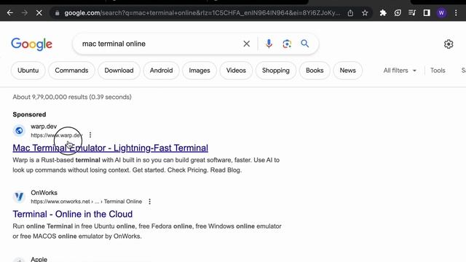466x262 pixels.
Task: Bookmark this page with the star
Action: pos(365,13)
